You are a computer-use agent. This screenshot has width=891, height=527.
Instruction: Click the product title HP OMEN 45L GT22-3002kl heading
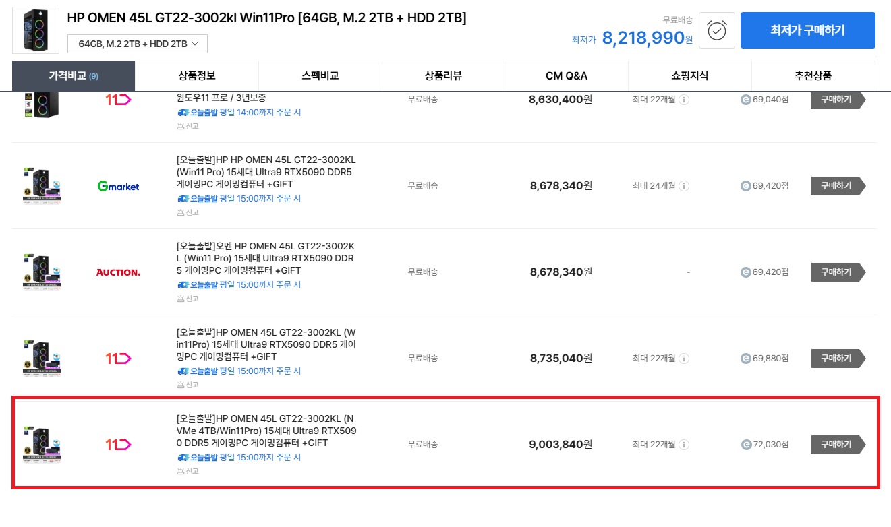tap(266, 18)
